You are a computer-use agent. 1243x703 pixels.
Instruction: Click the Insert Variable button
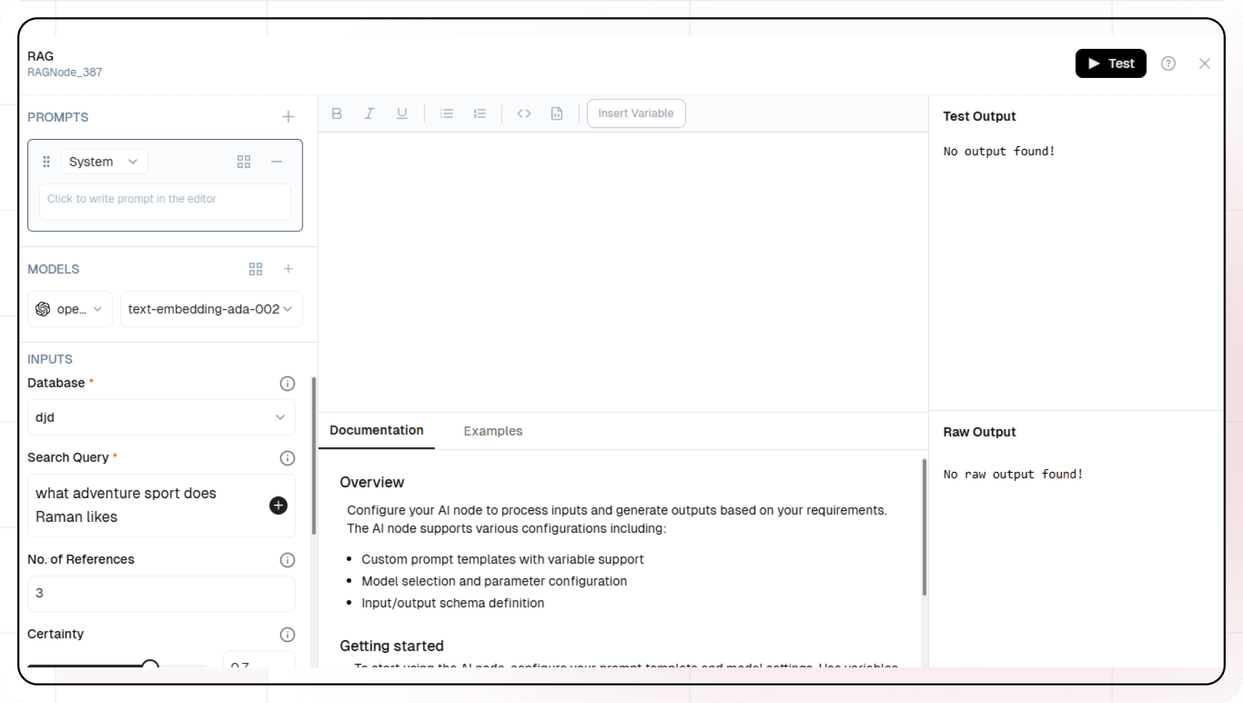tap(635, 113)
